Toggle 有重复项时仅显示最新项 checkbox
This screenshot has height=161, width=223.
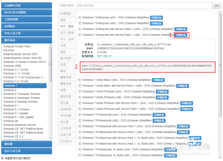(3, 158)
